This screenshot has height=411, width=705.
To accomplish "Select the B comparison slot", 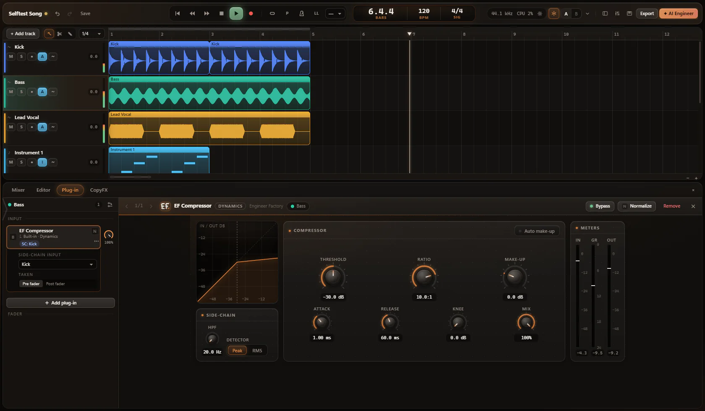I will pos(576,14).
